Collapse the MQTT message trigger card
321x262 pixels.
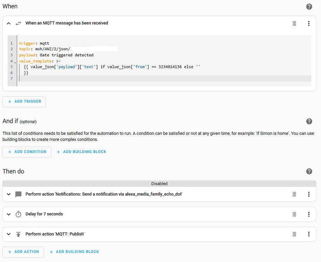tap(9, 23)
